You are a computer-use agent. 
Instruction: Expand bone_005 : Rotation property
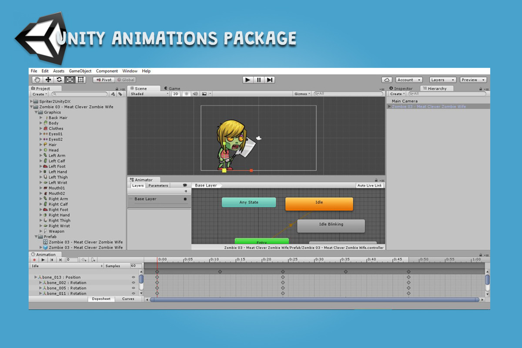pos(40,288)
